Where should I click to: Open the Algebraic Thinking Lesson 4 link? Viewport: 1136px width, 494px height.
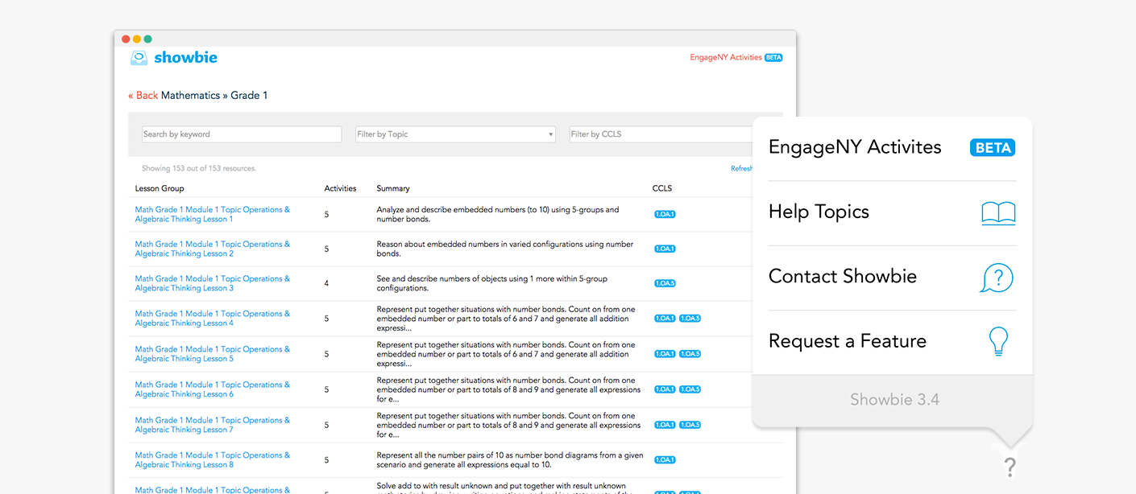pos(213,319)
